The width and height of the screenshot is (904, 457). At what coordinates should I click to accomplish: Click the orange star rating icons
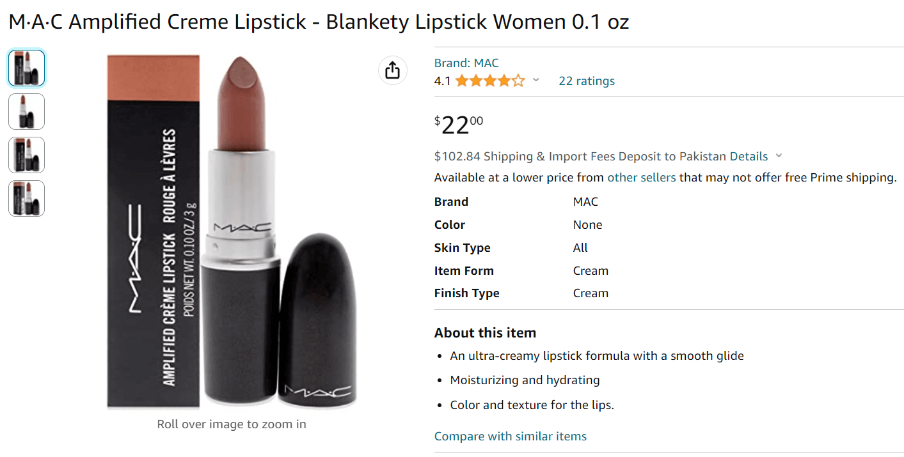[x=489, y=81]
